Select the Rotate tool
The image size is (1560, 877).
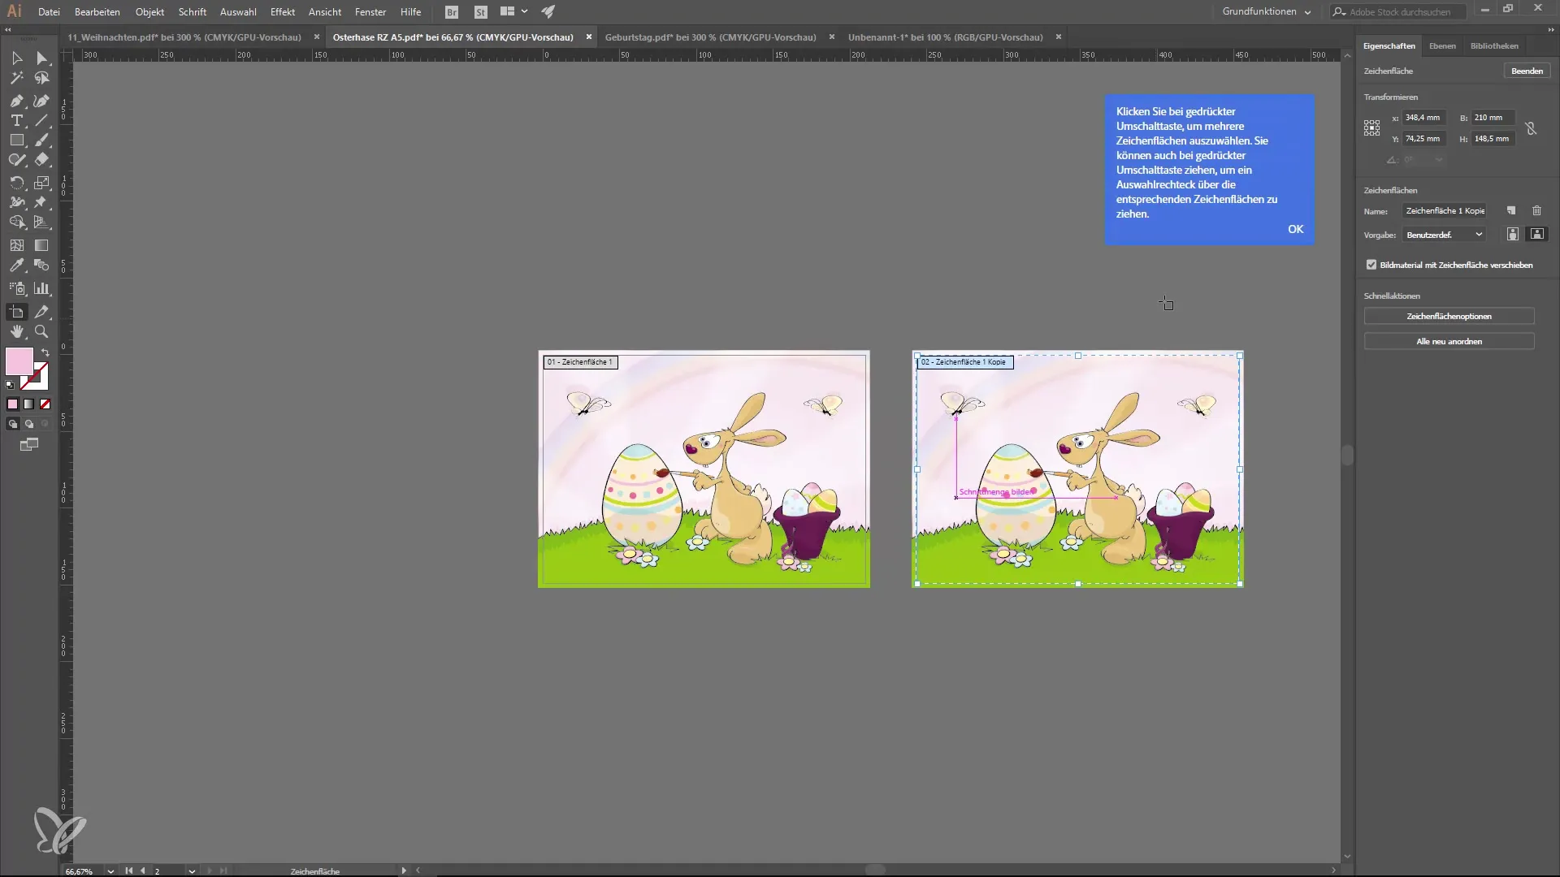click(16, 183)
